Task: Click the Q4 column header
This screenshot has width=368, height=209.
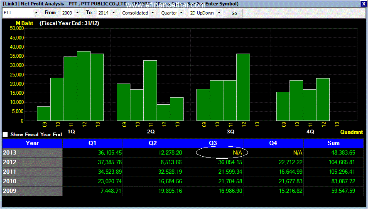Action: pyautogui.click(x=273, y=143)
